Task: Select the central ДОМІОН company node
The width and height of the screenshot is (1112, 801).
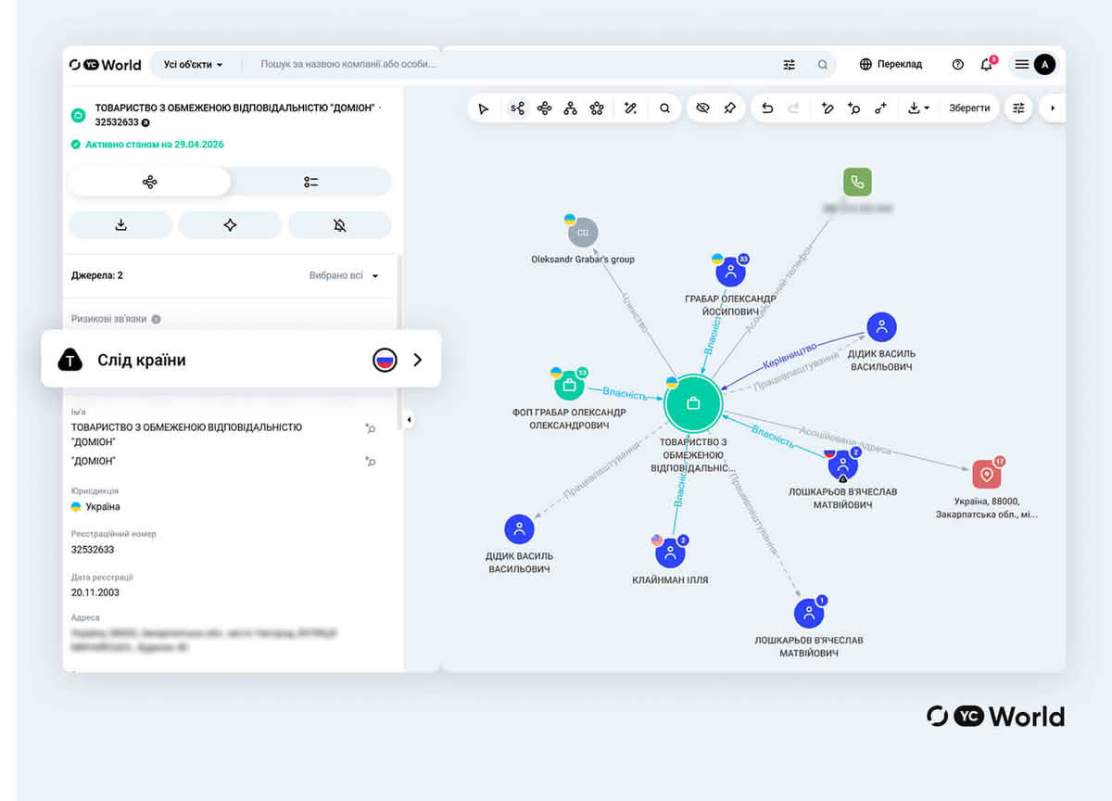Action: [692, 403]
